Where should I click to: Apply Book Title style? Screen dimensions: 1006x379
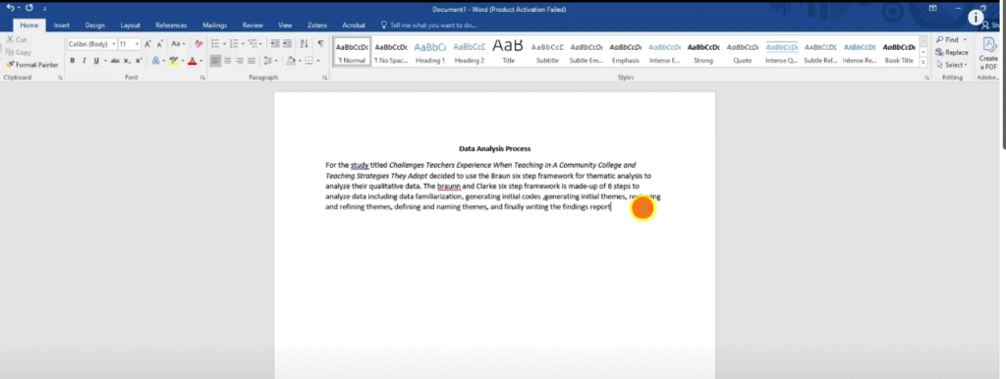(899, 52)
